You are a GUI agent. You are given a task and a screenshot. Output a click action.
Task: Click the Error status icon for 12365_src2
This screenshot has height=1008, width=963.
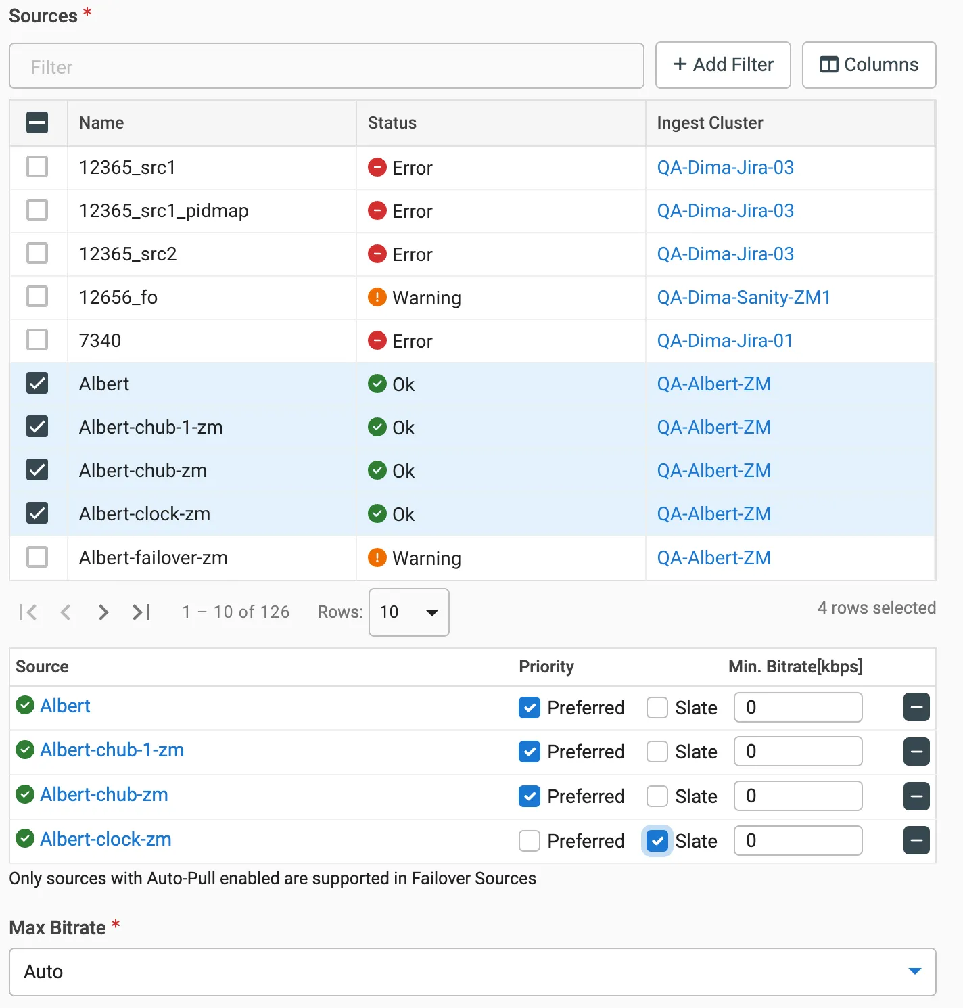pyautogui.click(x=377, y=254)
